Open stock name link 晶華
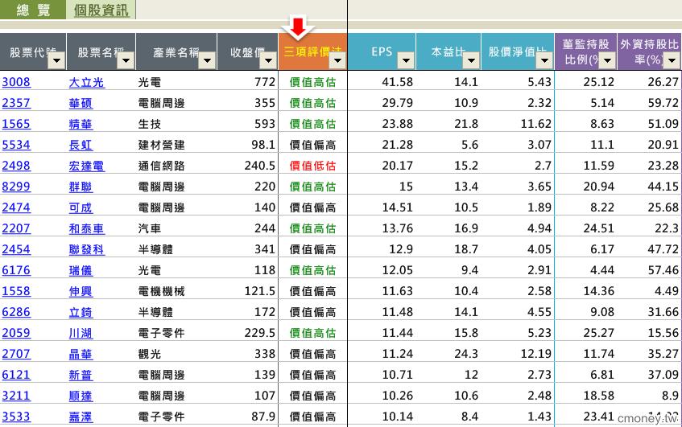This screenshot has height=427, width=682. 81,354
